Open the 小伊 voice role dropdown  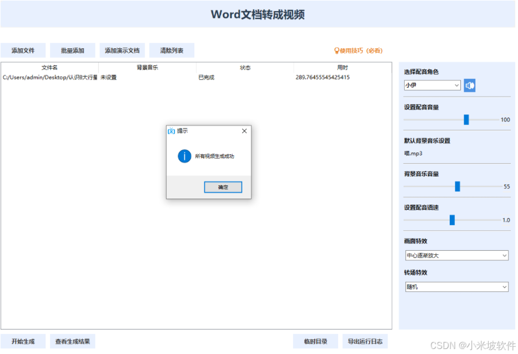pyautogui.click(x=432, y=85)
